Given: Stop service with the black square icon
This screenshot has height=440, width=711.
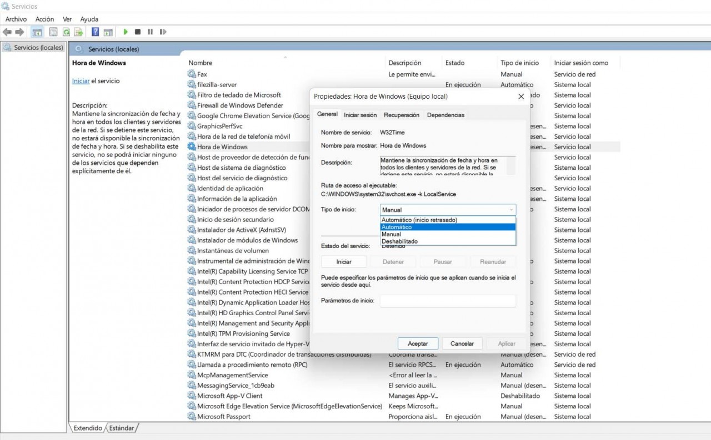Looking at the screenshot, I should 138,32.
